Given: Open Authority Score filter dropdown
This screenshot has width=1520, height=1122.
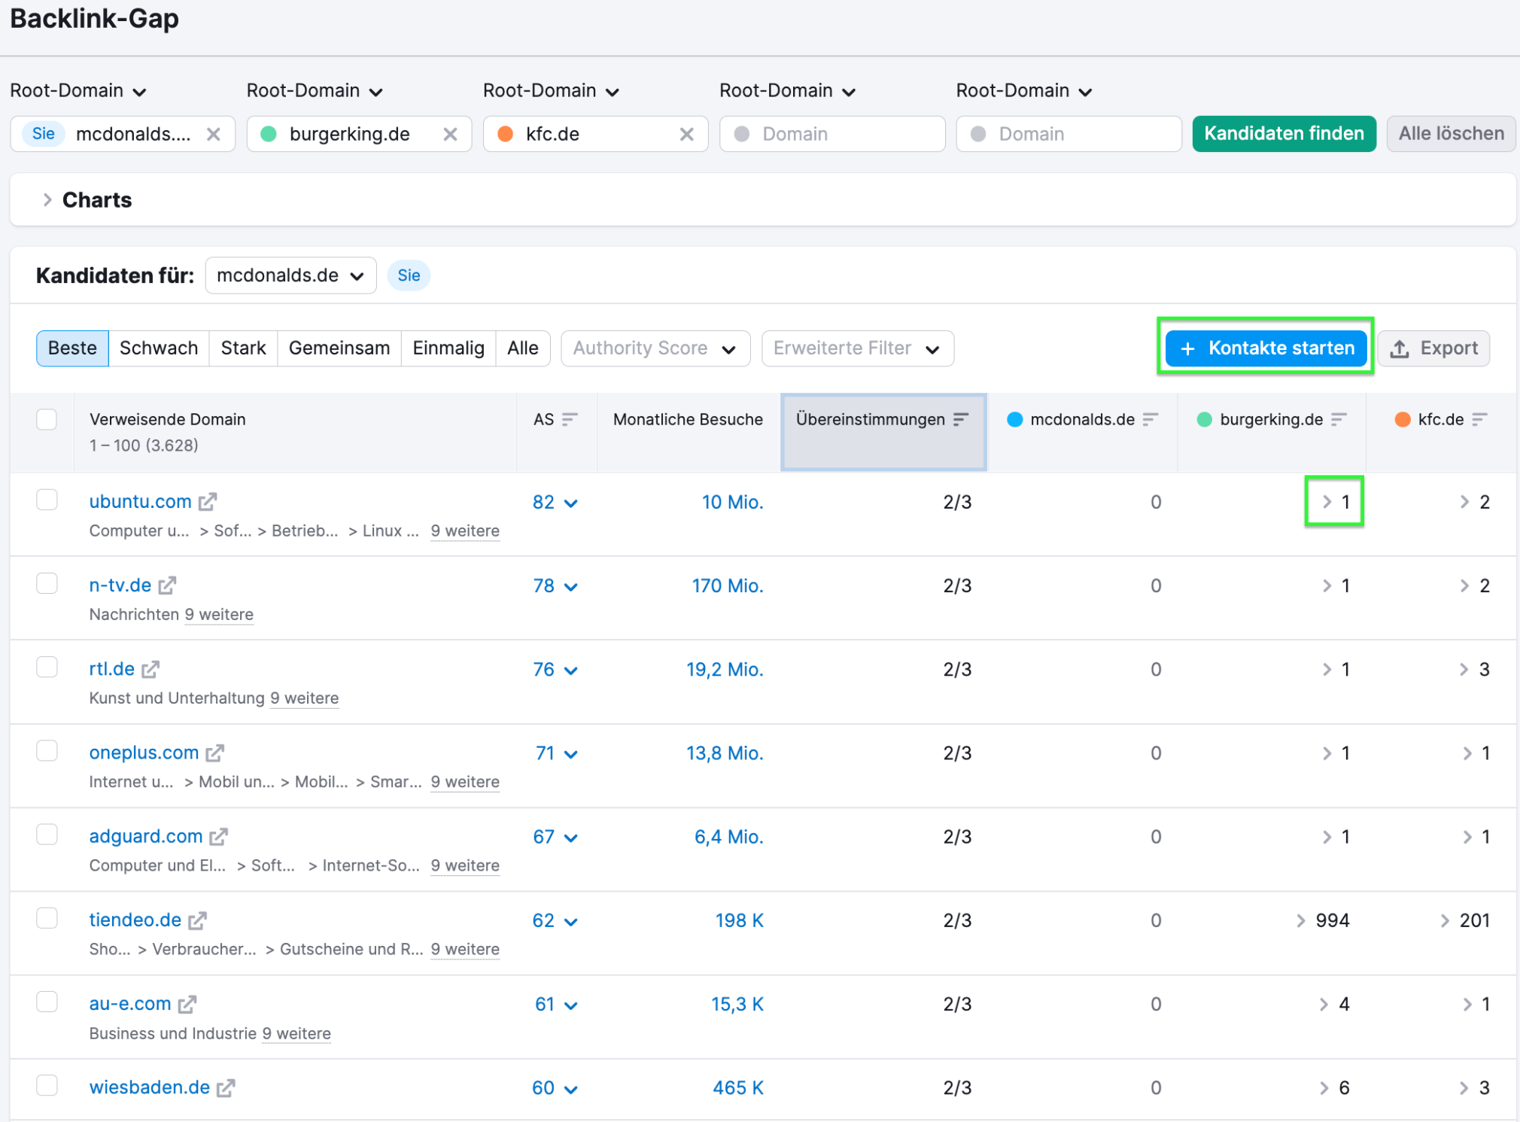Looking at the screenshot, I should point(655,348).
